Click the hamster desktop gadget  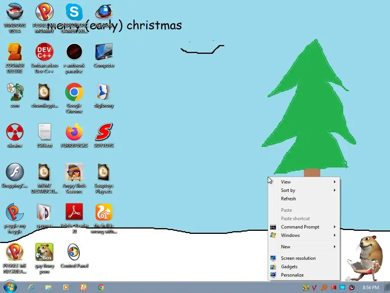coord(365,259)
